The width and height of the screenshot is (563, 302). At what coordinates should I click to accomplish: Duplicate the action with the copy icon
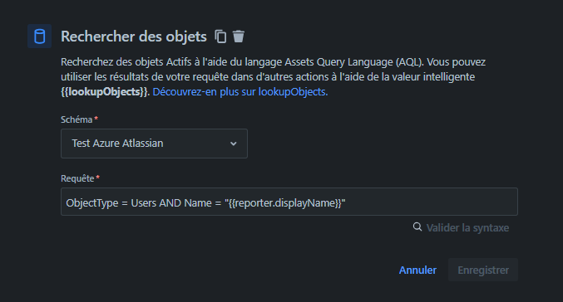click(220, 37)
